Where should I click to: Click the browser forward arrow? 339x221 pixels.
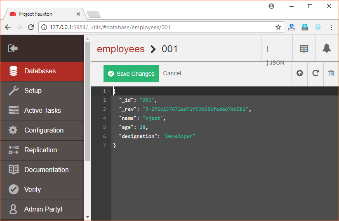click(x=19, y=28)
